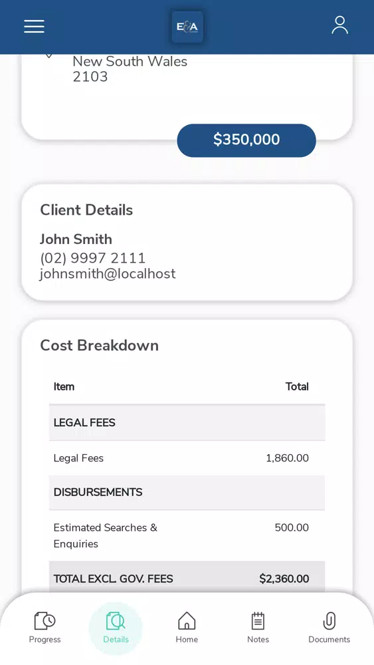Call the phone number (02) 9997 2111
The image size is (374, 665).
point(93,258)
